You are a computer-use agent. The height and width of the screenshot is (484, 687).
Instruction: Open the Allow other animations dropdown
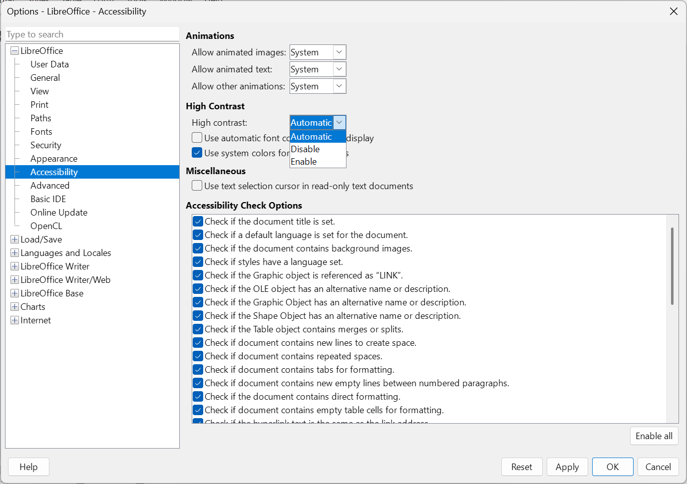[339, 86]
